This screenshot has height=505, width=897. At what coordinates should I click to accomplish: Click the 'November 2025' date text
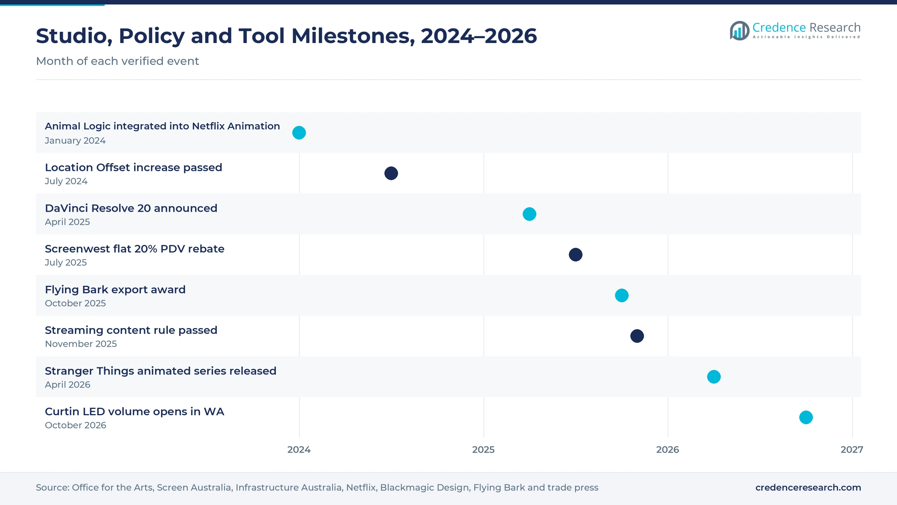[x=81, y=344]
